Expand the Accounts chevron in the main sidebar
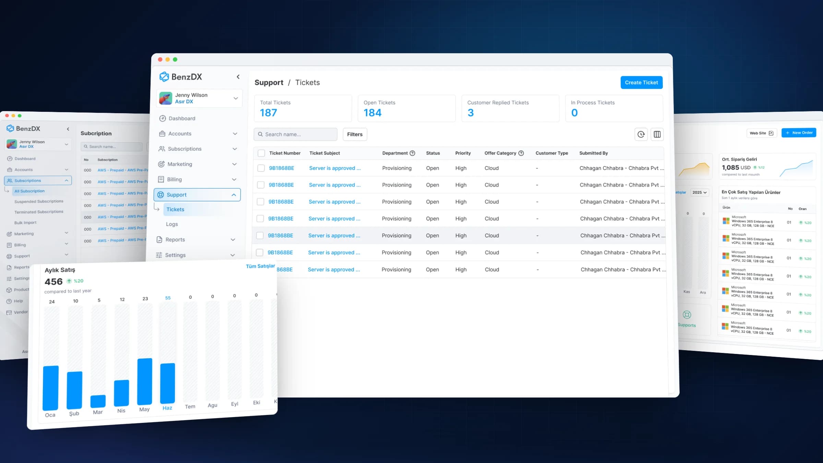Image resolution: width=823 pixels, height=463 pixels. [x=235, y=134]
